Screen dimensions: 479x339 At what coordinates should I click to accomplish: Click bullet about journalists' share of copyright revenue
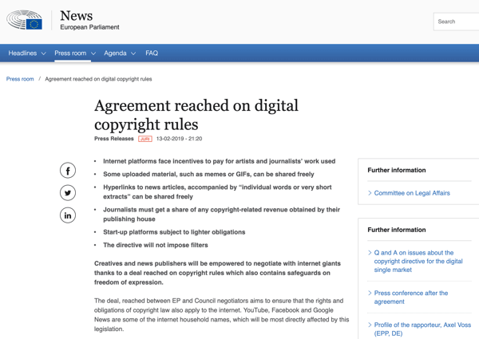pos(221,215)
